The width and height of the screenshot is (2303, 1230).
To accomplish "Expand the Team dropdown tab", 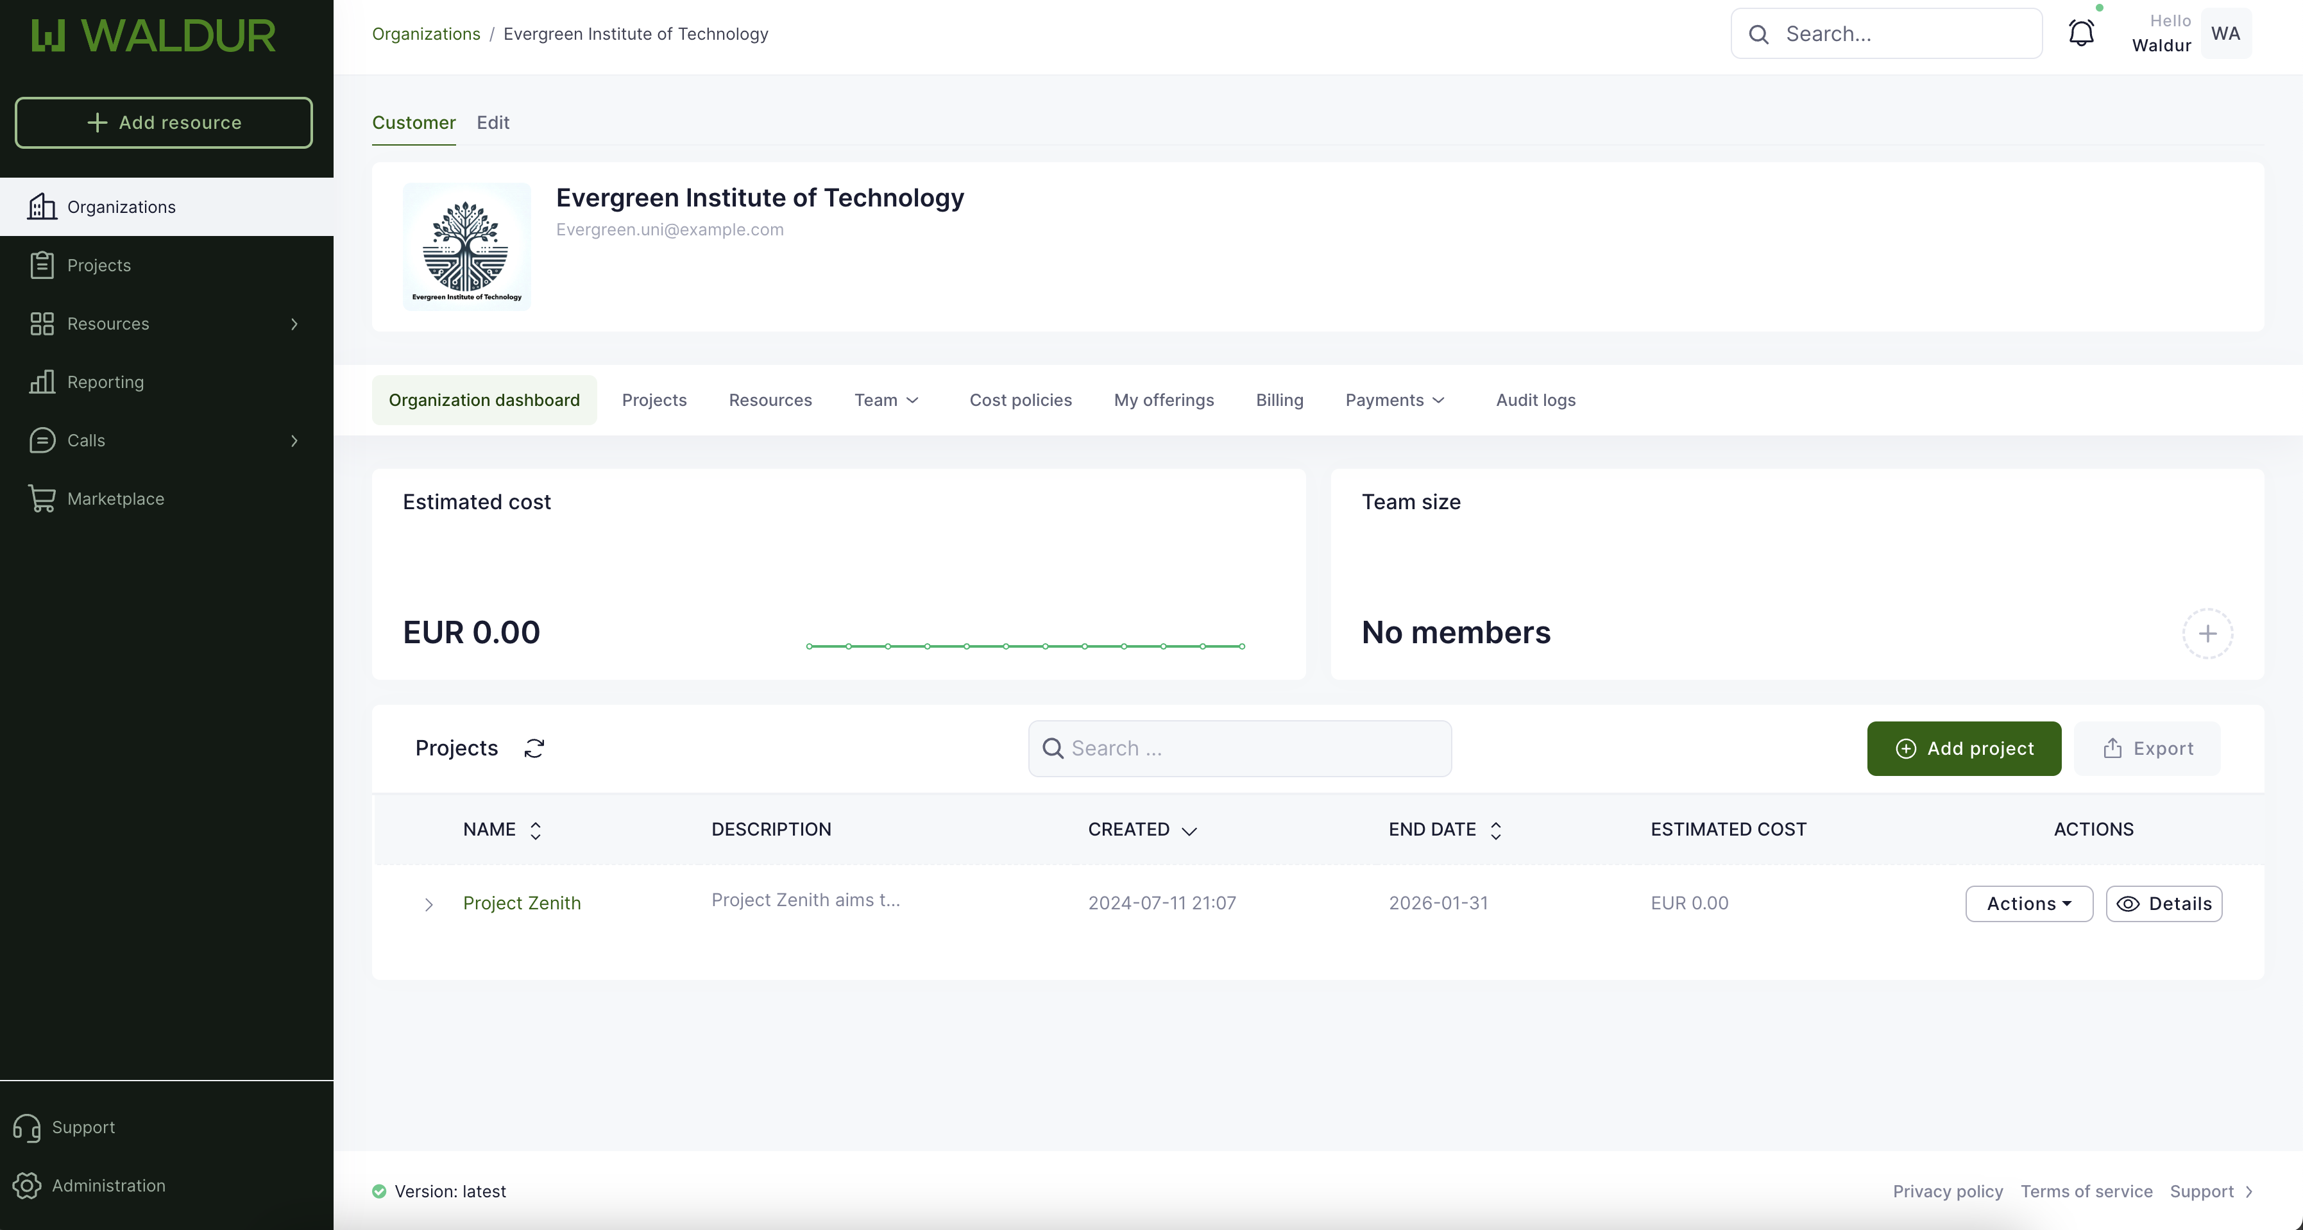I will (x=886, y=400).
